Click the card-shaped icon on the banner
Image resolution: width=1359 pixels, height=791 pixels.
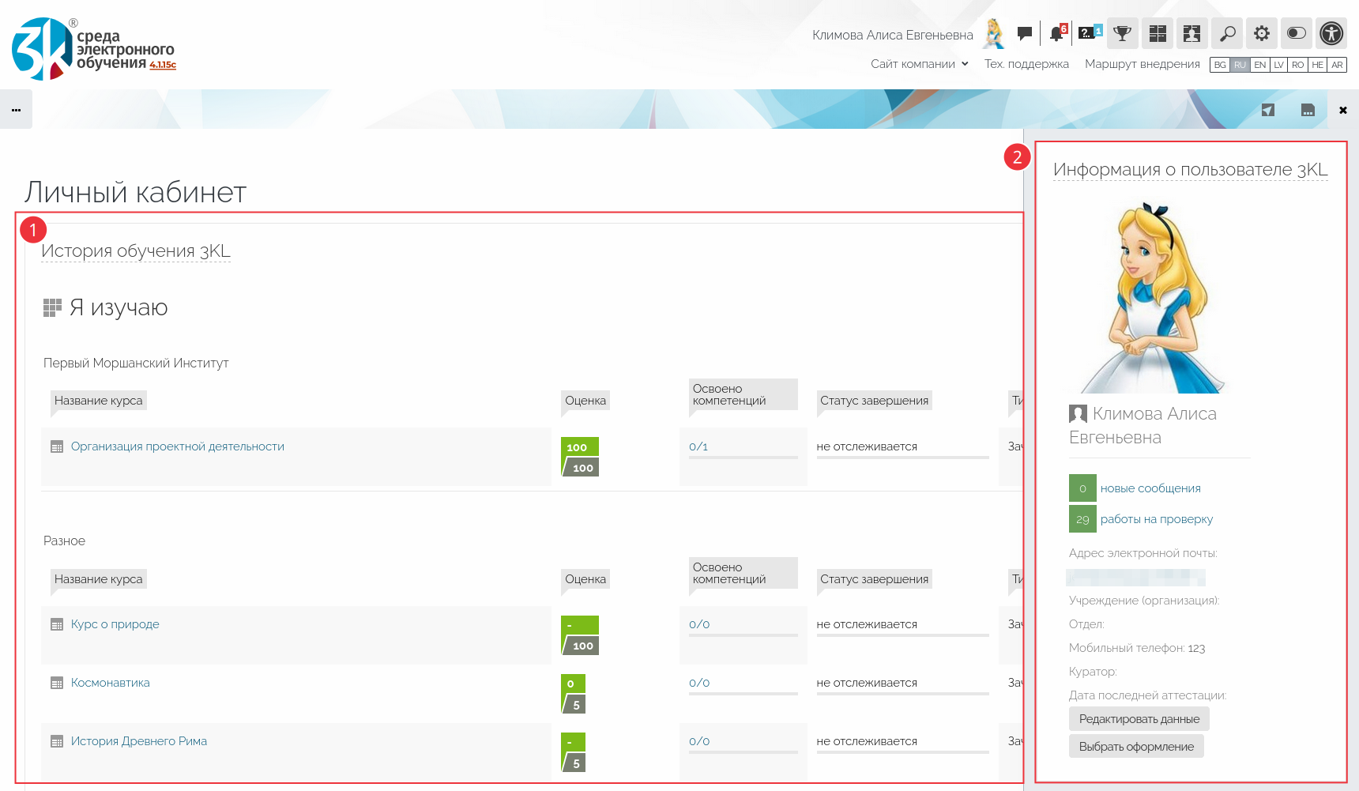(1308, 110)
